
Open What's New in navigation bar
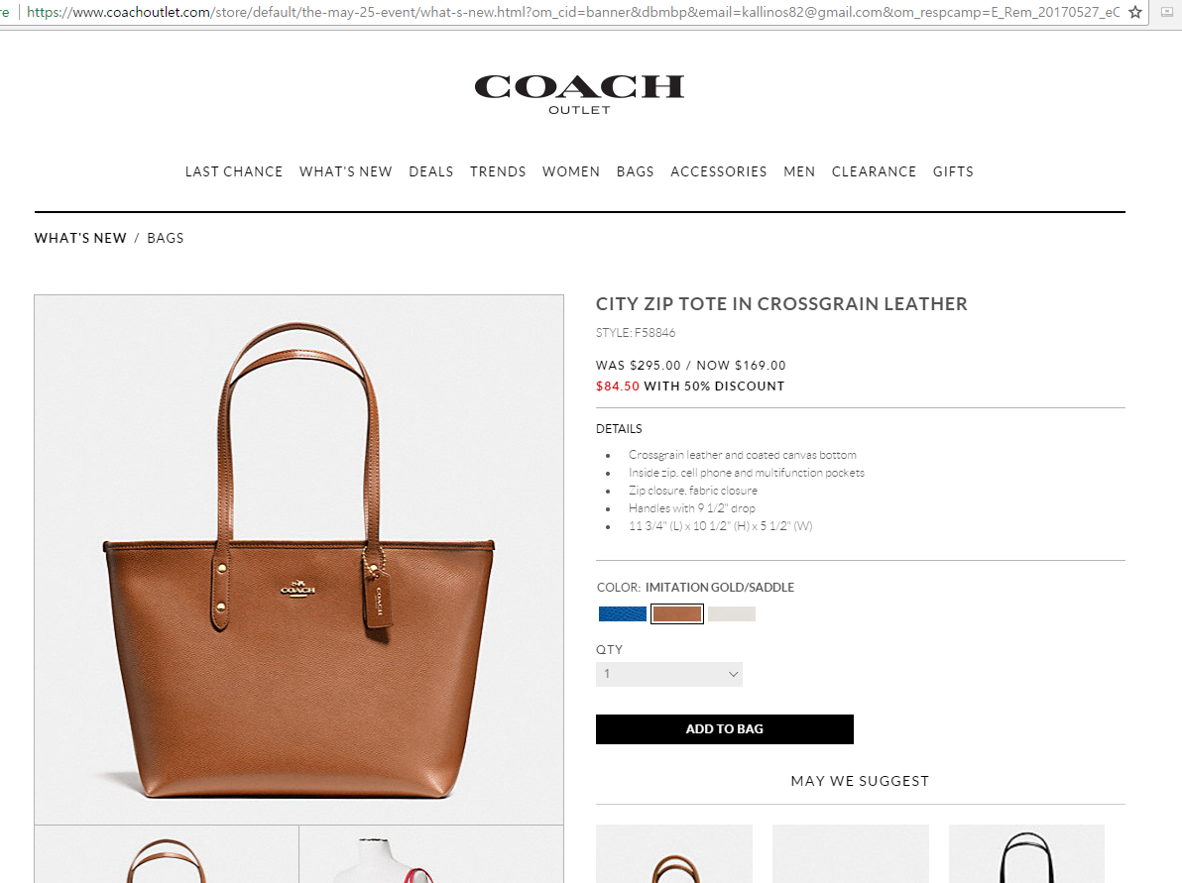[x=345, y=171]
